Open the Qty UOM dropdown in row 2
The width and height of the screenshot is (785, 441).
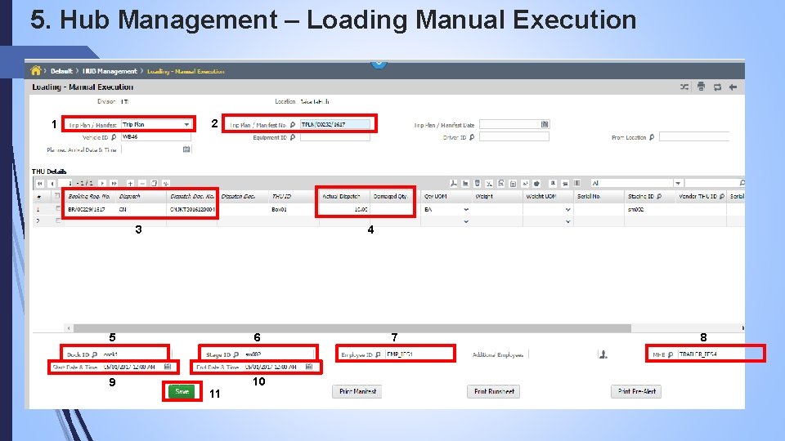(x=466, y=221)
